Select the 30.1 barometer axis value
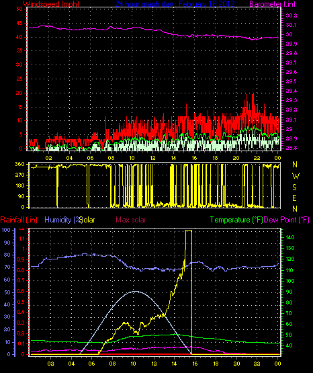 click(292, 25)
